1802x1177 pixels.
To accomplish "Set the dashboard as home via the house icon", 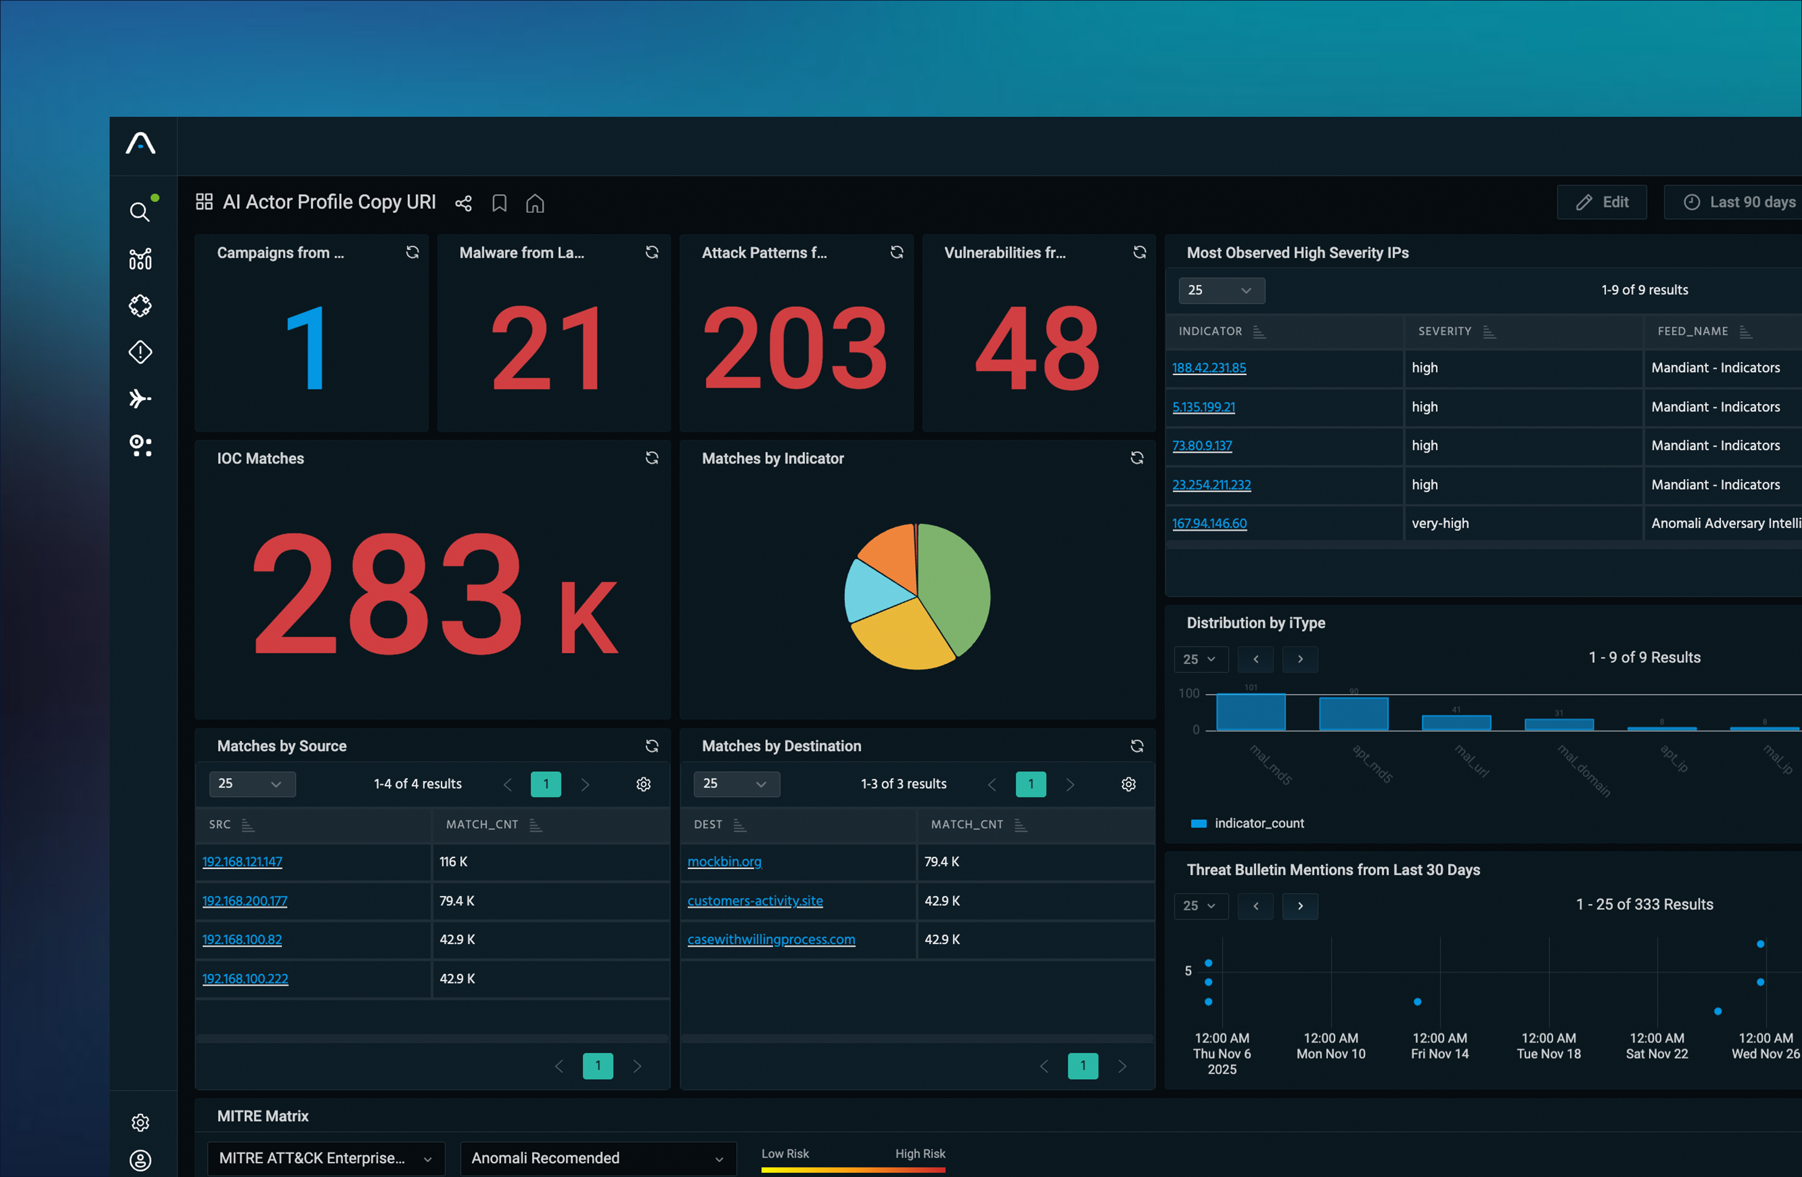I will (535, 203).
